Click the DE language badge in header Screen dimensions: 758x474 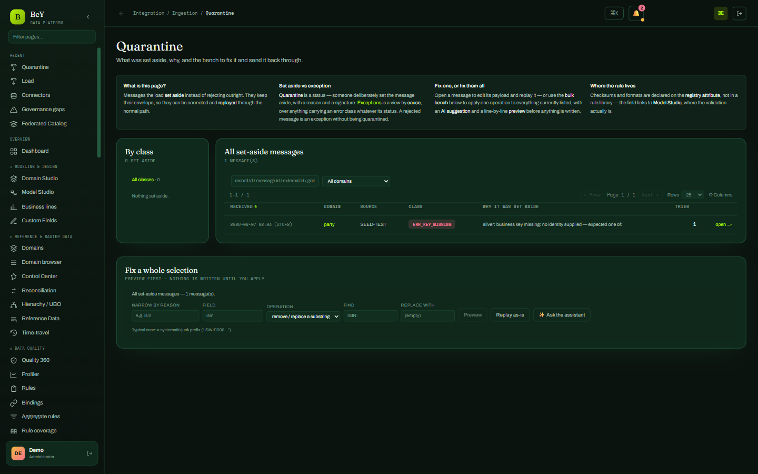tap(721, 13)
